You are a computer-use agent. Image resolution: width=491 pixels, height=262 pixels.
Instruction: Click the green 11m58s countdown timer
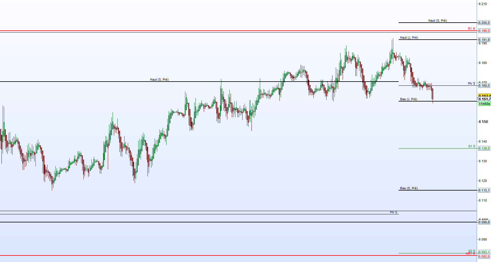tap(484, 104)
